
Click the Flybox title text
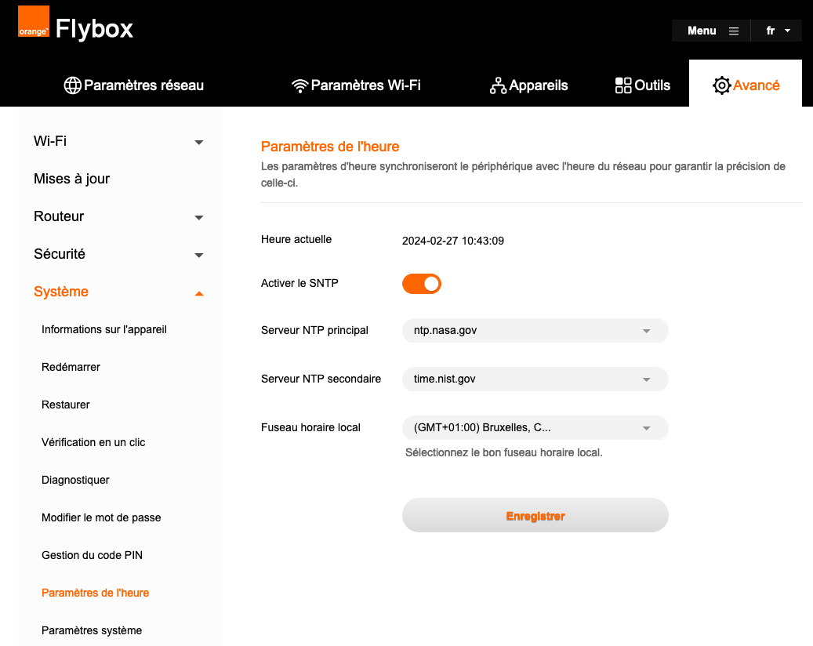tap(94, 28)
